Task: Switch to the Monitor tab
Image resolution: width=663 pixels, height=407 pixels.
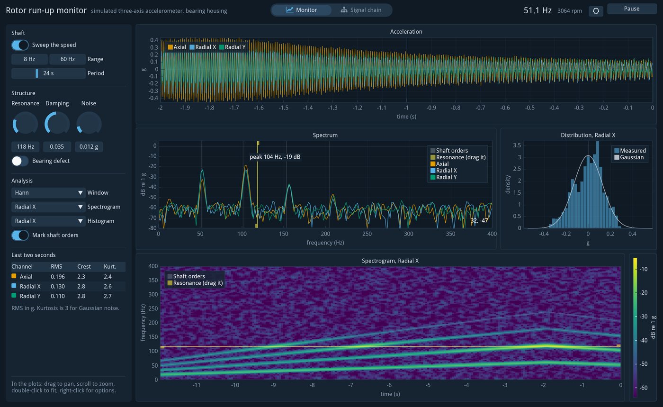Action: pos(301,10)
